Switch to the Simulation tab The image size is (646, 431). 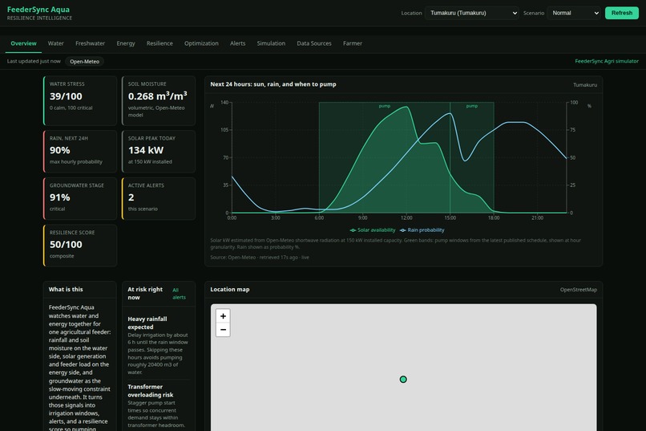tap(271, 43)
